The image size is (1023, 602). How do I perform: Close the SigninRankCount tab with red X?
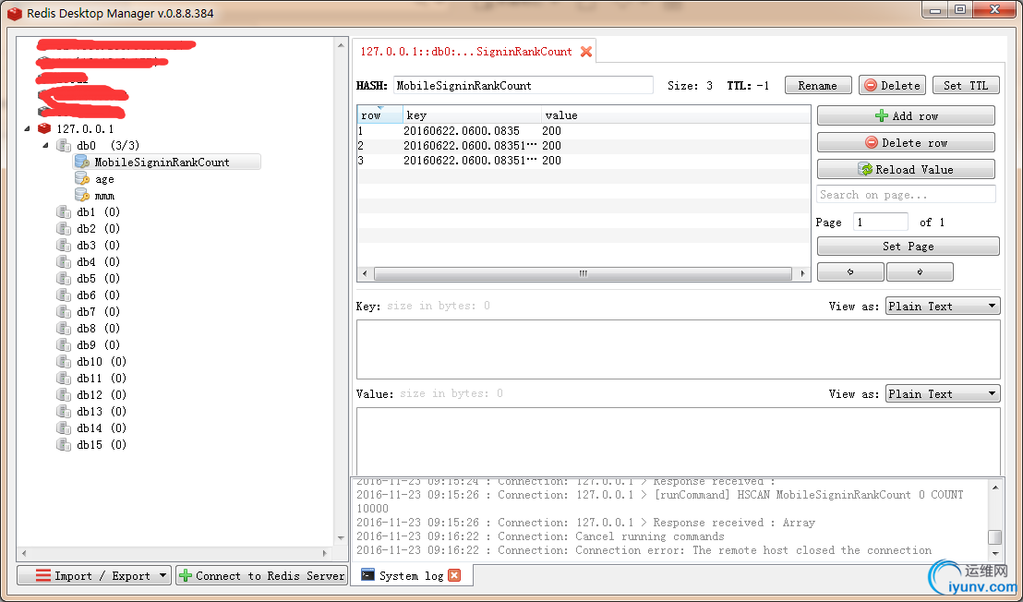click(586, 52)
